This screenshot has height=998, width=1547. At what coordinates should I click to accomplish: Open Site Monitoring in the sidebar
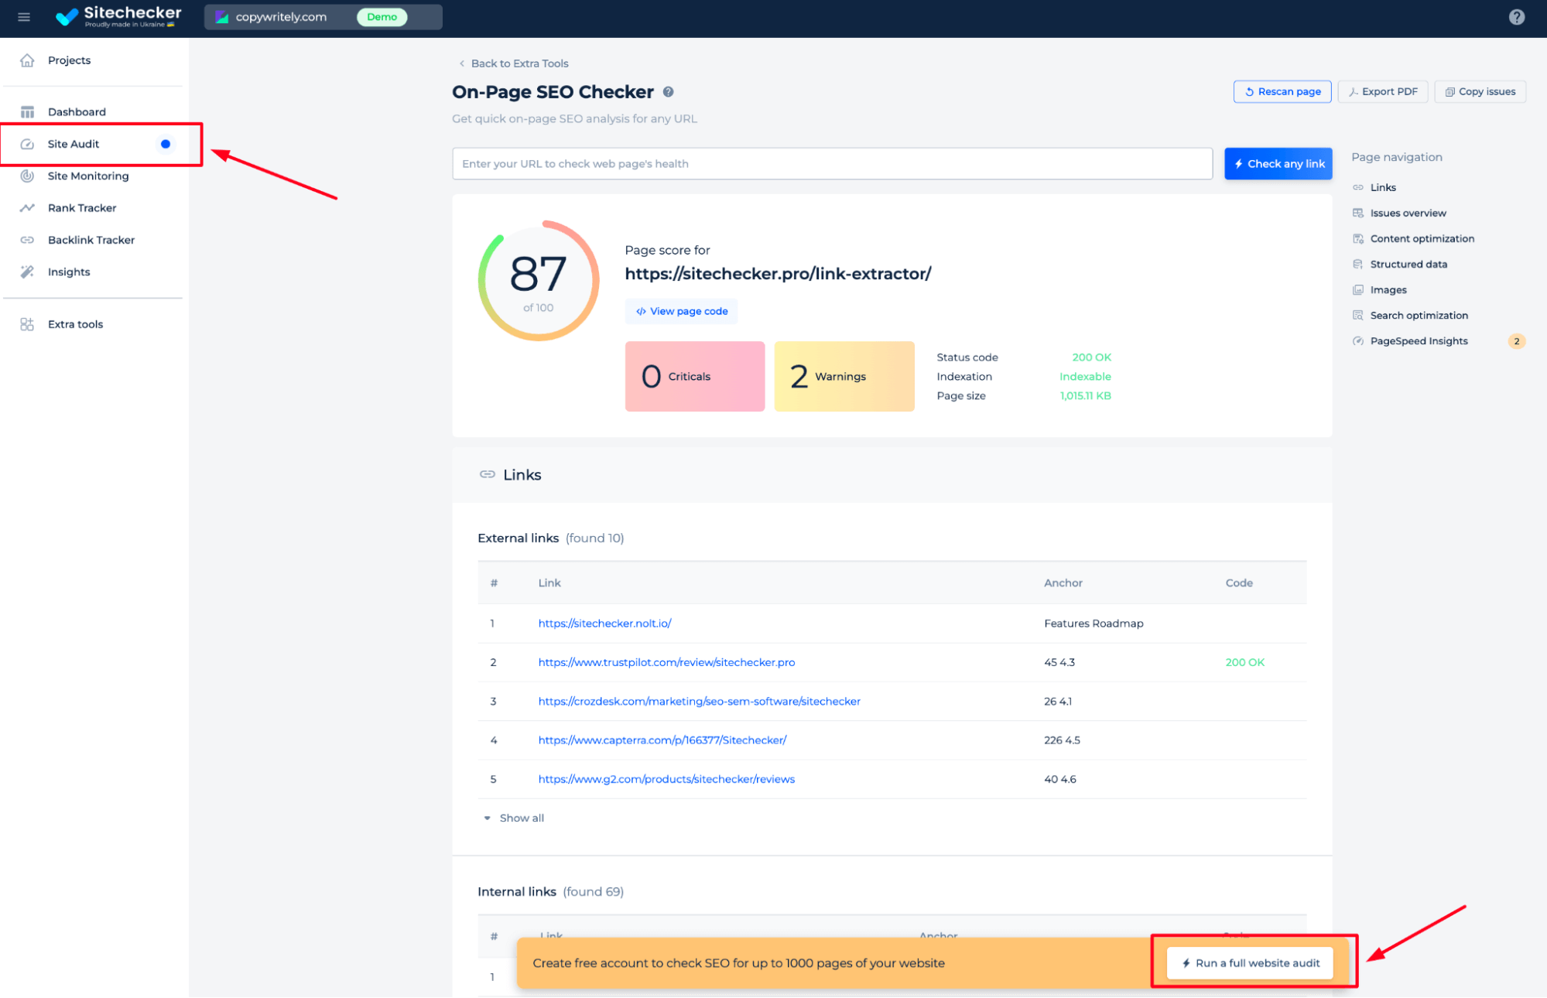pos(88,176)
